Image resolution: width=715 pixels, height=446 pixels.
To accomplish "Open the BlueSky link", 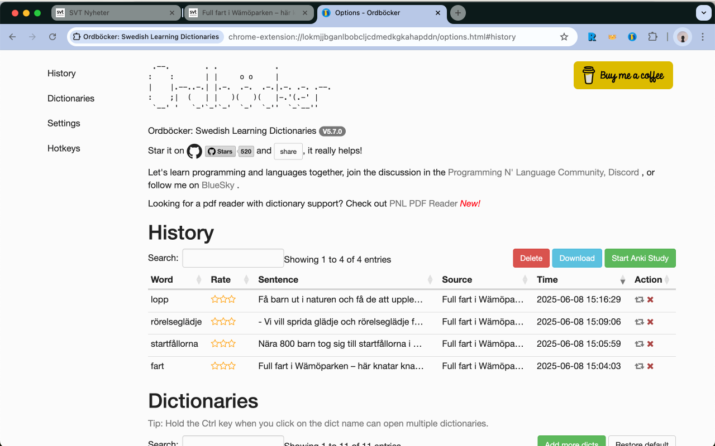I will [x=218, y=186].
